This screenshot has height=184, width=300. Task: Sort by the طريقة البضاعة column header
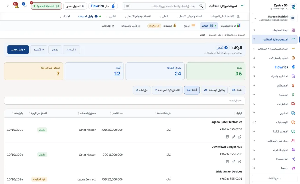click(163, 113)
